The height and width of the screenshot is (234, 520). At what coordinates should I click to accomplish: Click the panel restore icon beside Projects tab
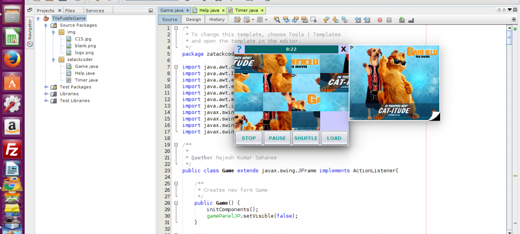click(29, 10)
